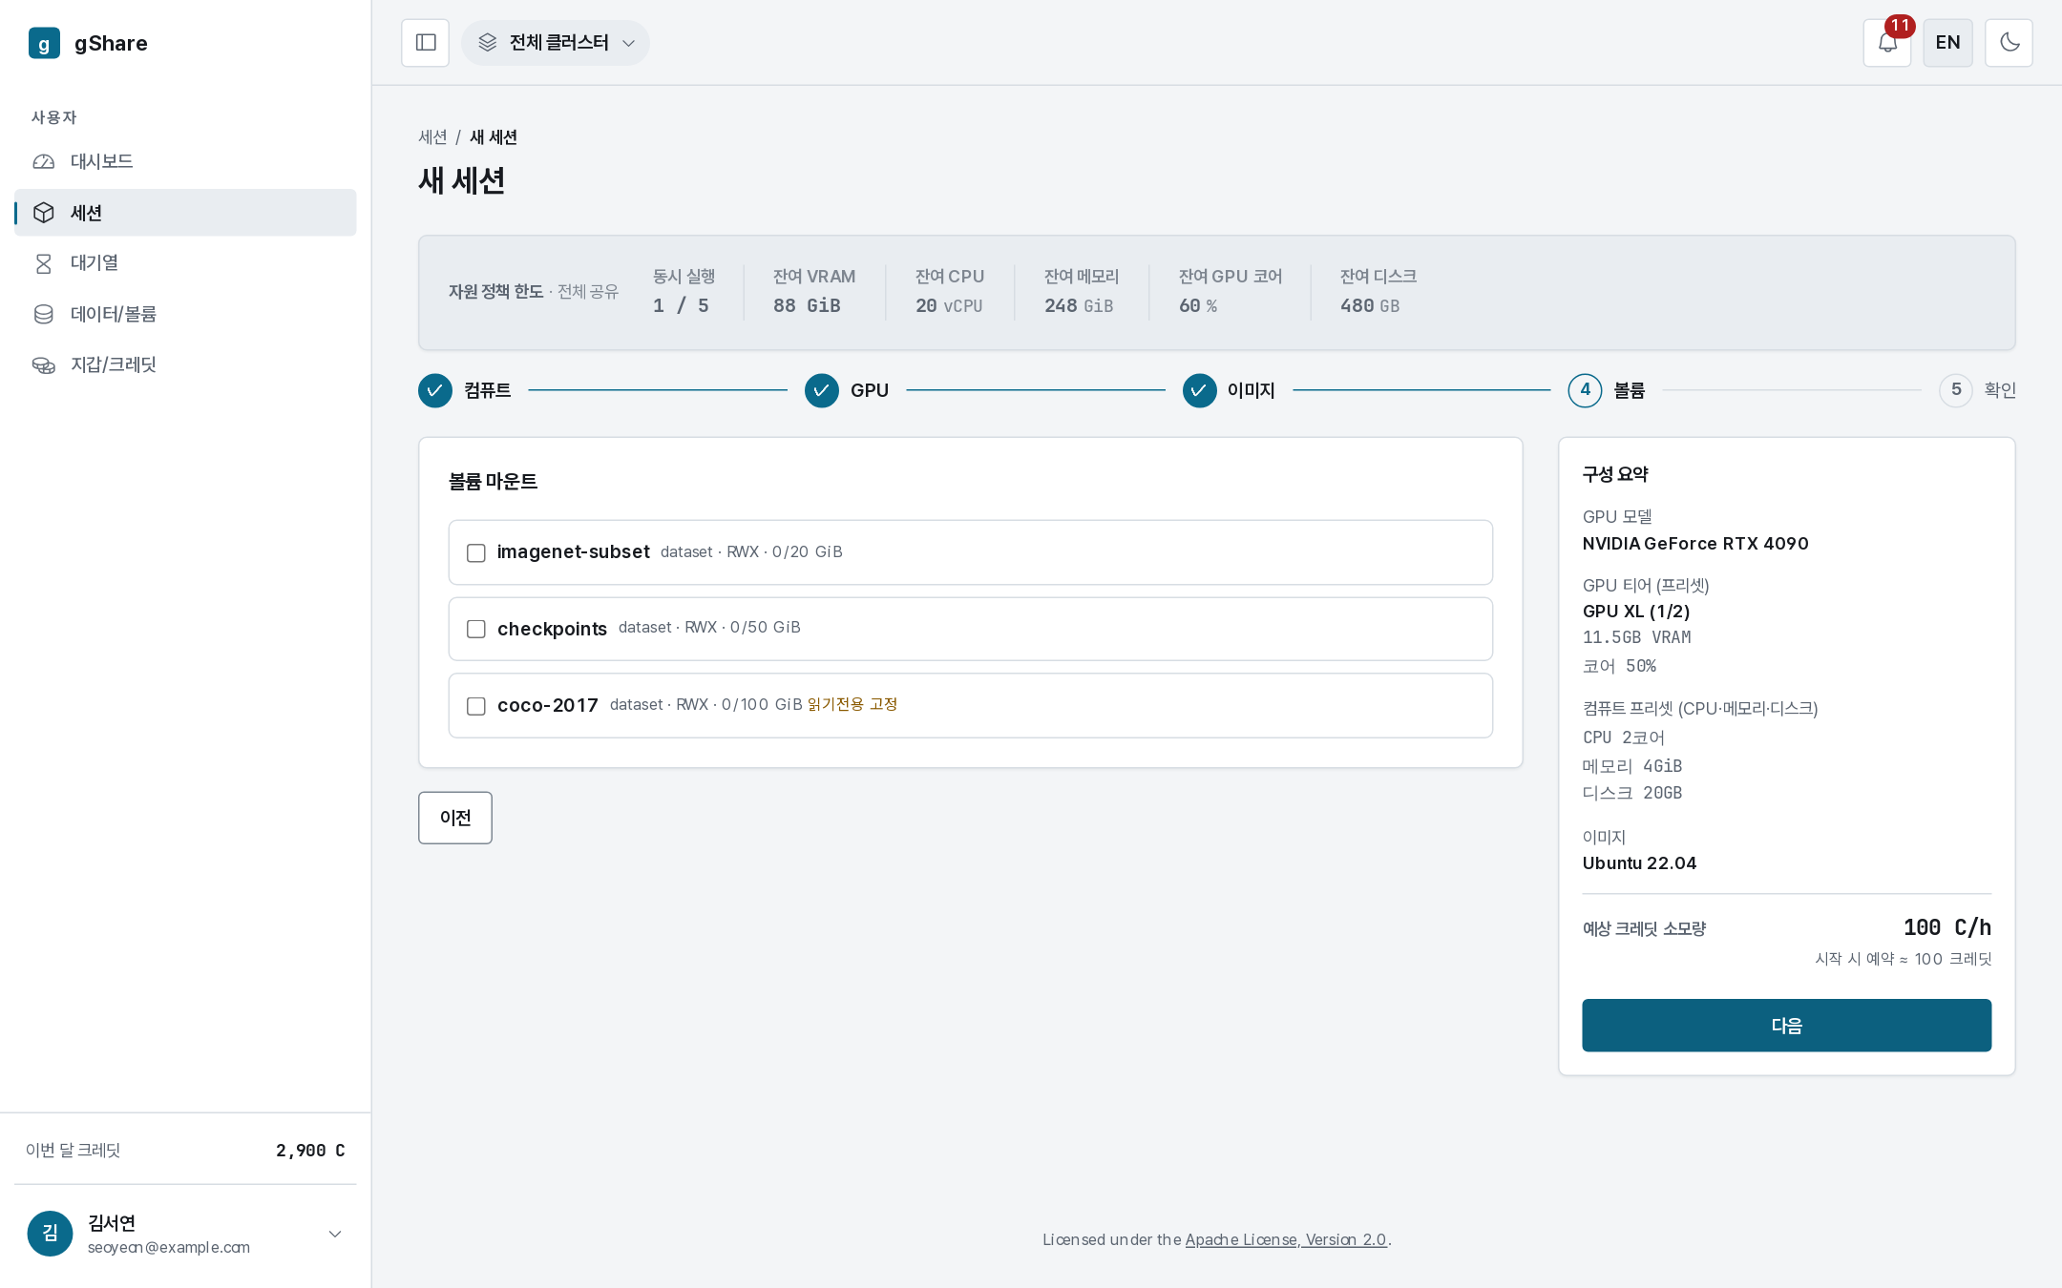Click the step 5 확인 circle
The image size is (2062, 1288).
(x=1956, y=390)
